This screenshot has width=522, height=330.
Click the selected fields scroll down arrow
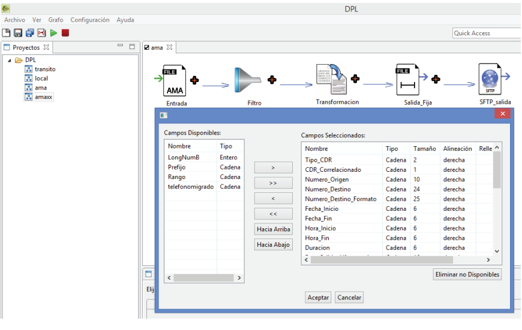(496, 251)
